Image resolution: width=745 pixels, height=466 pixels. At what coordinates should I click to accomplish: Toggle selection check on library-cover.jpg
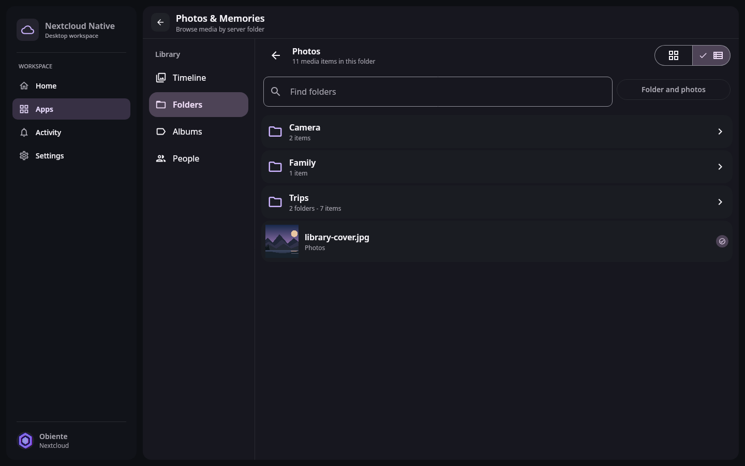point(722,241)
